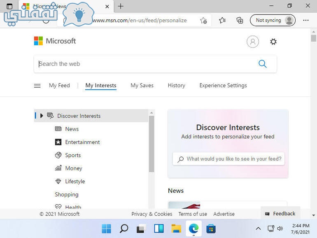This screenshot has height=238, width=317.
Task: Open the Windows Start menu
Action: point(106,229)
